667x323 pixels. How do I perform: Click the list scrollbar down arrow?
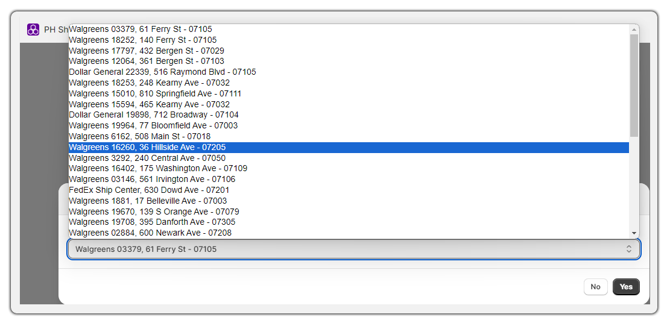[x=634, y=233]
